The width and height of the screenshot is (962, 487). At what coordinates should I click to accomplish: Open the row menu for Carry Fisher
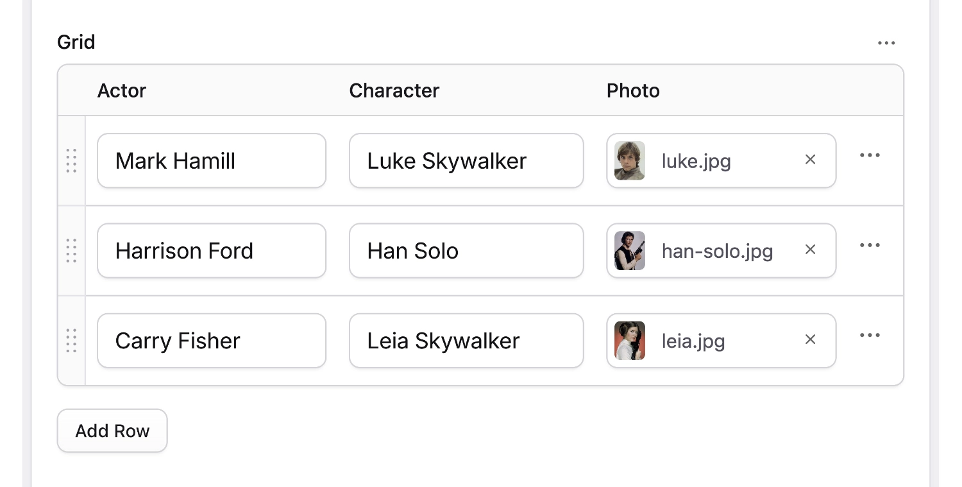point(870,334)
